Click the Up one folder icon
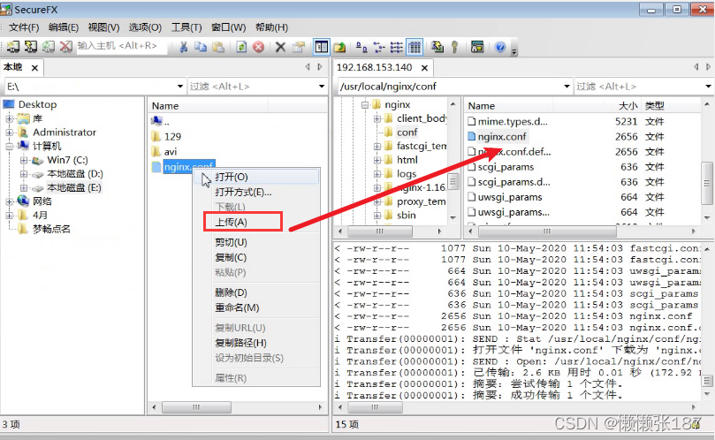Screen dimensions: 715x440 [x=339, y=47]
